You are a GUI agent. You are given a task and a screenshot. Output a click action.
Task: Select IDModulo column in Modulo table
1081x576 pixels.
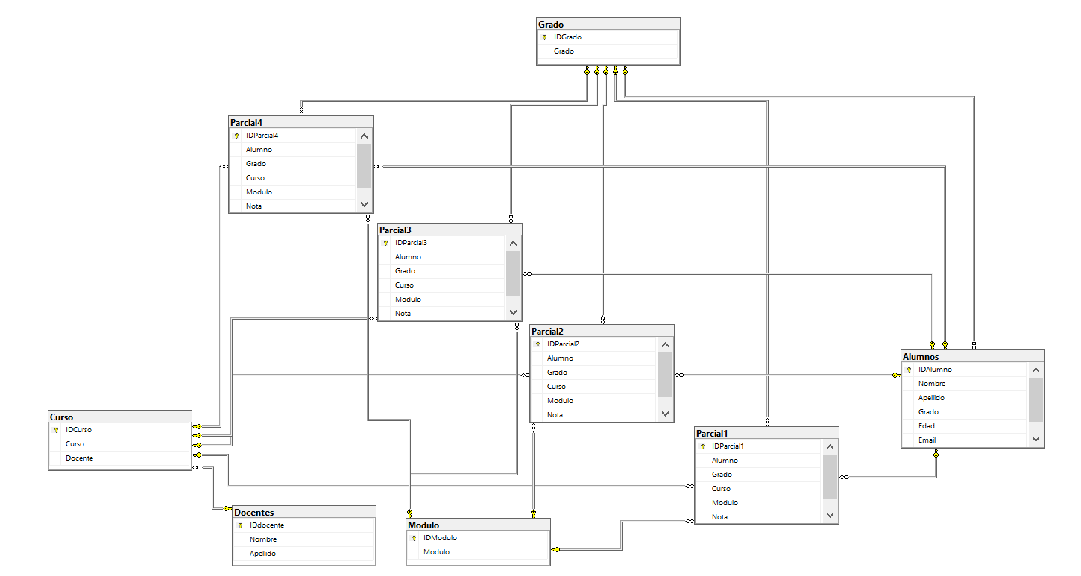479,538
